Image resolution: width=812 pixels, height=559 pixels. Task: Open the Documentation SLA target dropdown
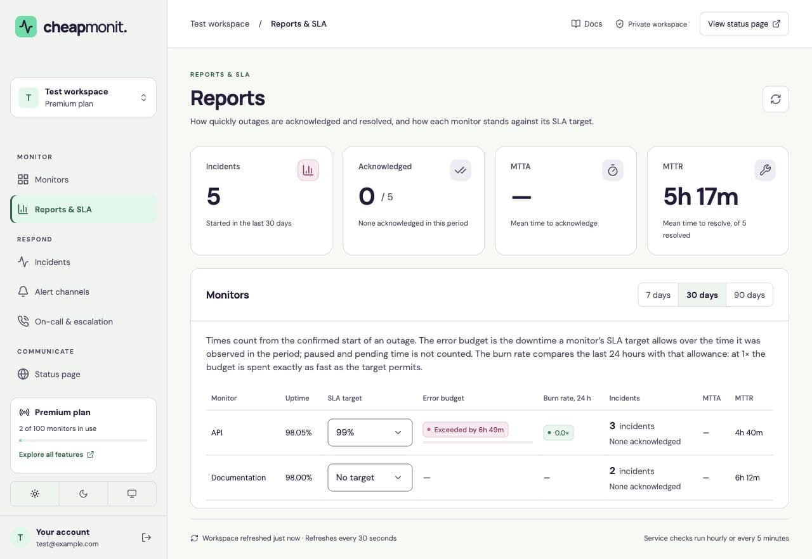point(370,477)
